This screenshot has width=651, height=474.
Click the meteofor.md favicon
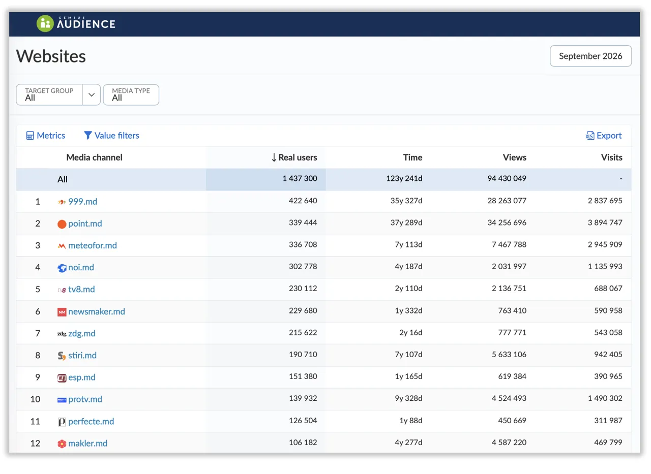[x=62, y=246]
